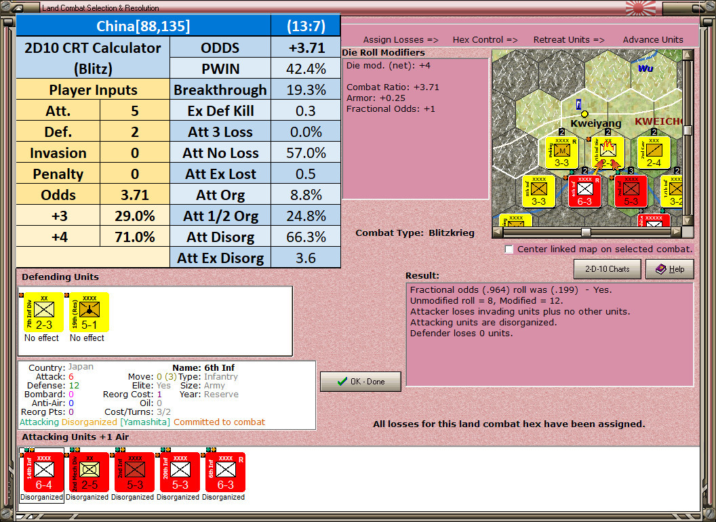This screenshot has width=716, height=522.
Task: Click the 'Committed to combat' status text
Action: click(219, 422)
